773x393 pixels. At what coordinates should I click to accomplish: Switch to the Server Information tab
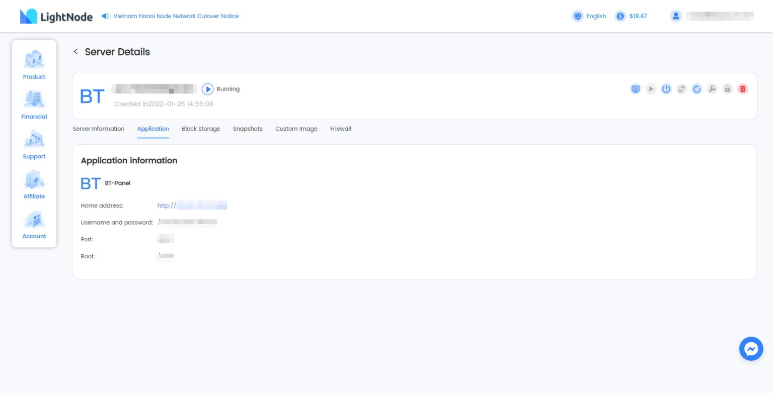(99, 129)
